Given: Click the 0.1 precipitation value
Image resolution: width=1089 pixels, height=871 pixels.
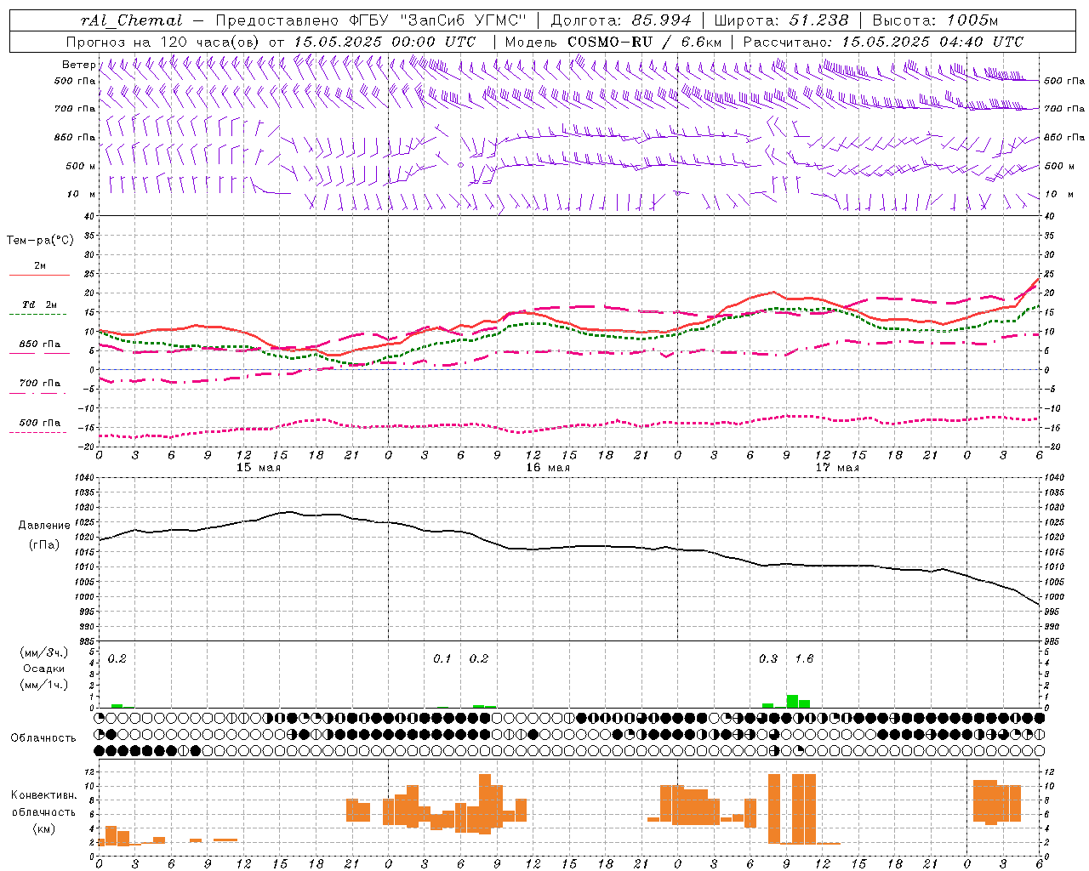Looking at the screenshot, I should (442, 658).
